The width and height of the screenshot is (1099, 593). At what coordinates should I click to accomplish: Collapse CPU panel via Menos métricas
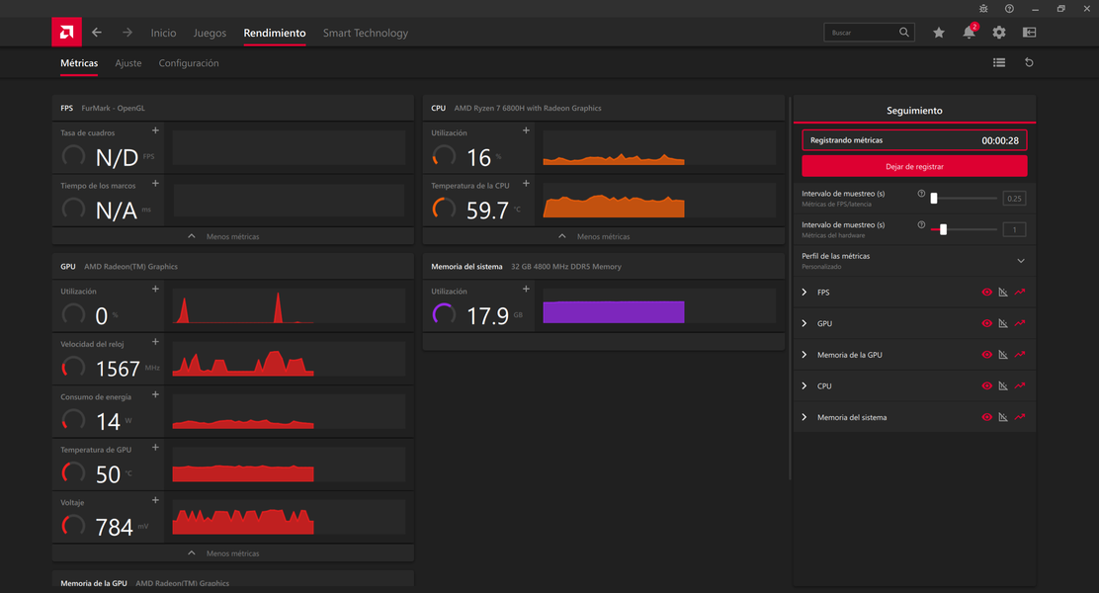603,236
